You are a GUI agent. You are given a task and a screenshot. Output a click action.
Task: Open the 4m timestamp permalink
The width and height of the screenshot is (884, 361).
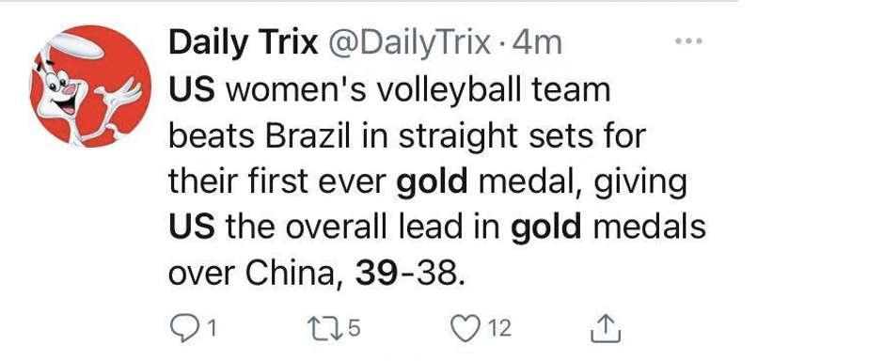[537, 43]
